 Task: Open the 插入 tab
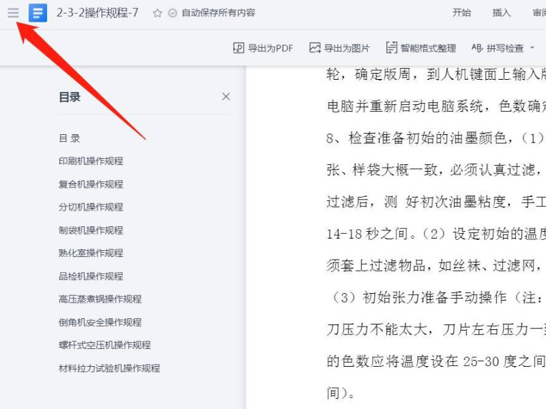pos(502,13)
